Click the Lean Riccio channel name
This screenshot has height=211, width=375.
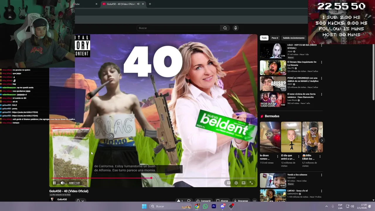292,100
